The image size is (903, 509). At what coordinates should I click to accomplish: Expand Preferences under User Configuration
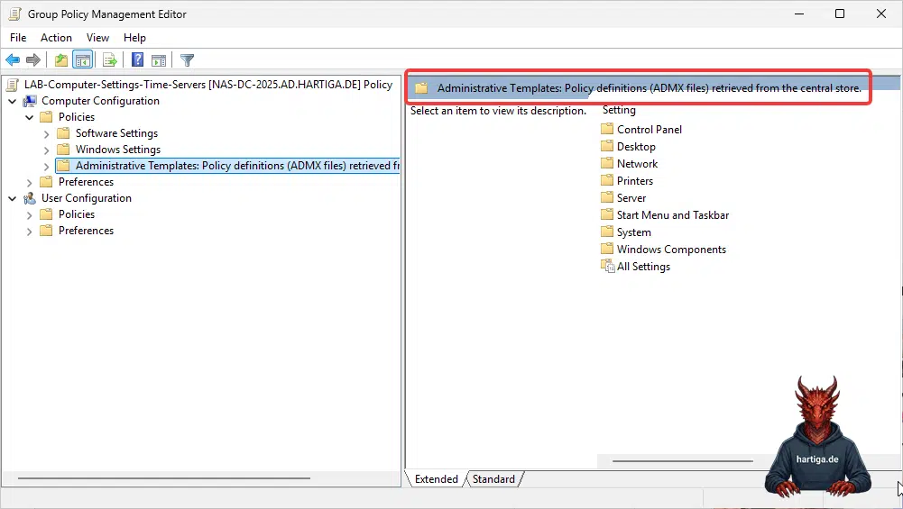(x=30, y=232)
